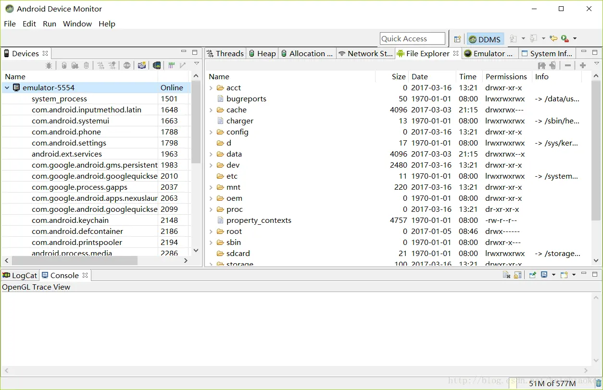Maximize the Devices panel

click(x=195, y=52)
